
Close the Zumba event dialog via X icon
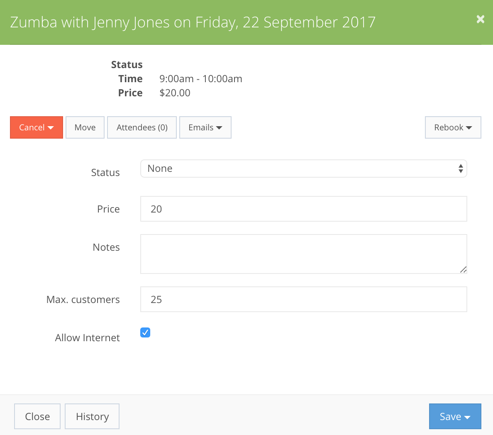pos(480,19)
